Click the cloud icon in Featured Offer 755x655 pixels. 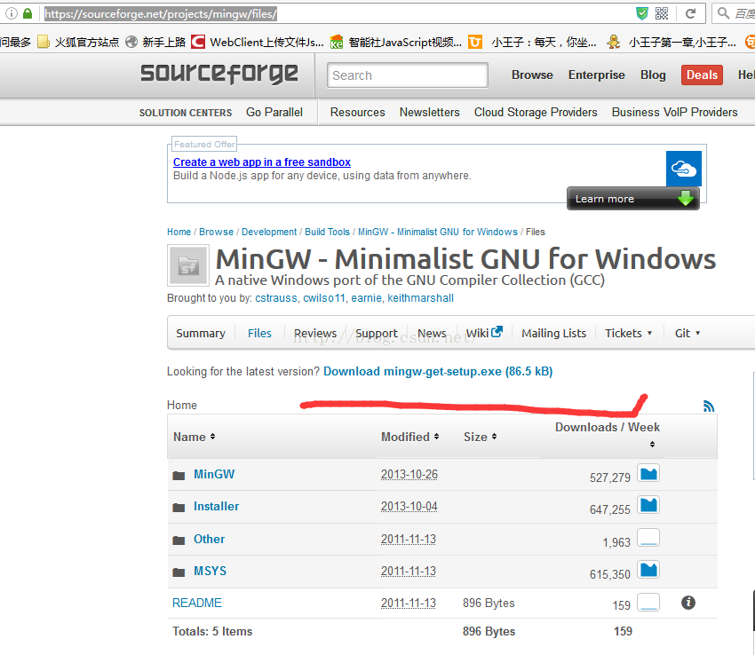pos(684,169)
